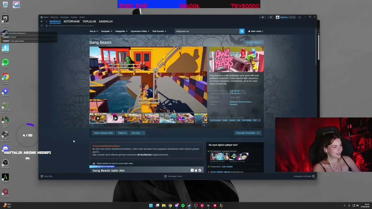
Task: Reload the Steam store page
Action: [42, 26]
